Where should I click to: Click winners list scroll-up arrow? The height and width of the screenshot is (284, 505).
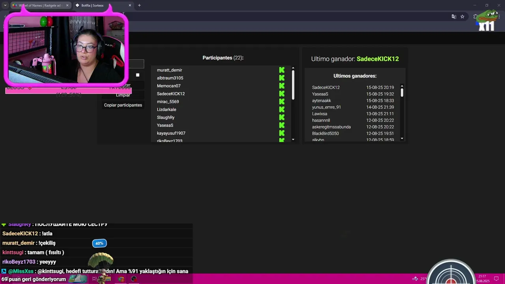coord(402,86)
